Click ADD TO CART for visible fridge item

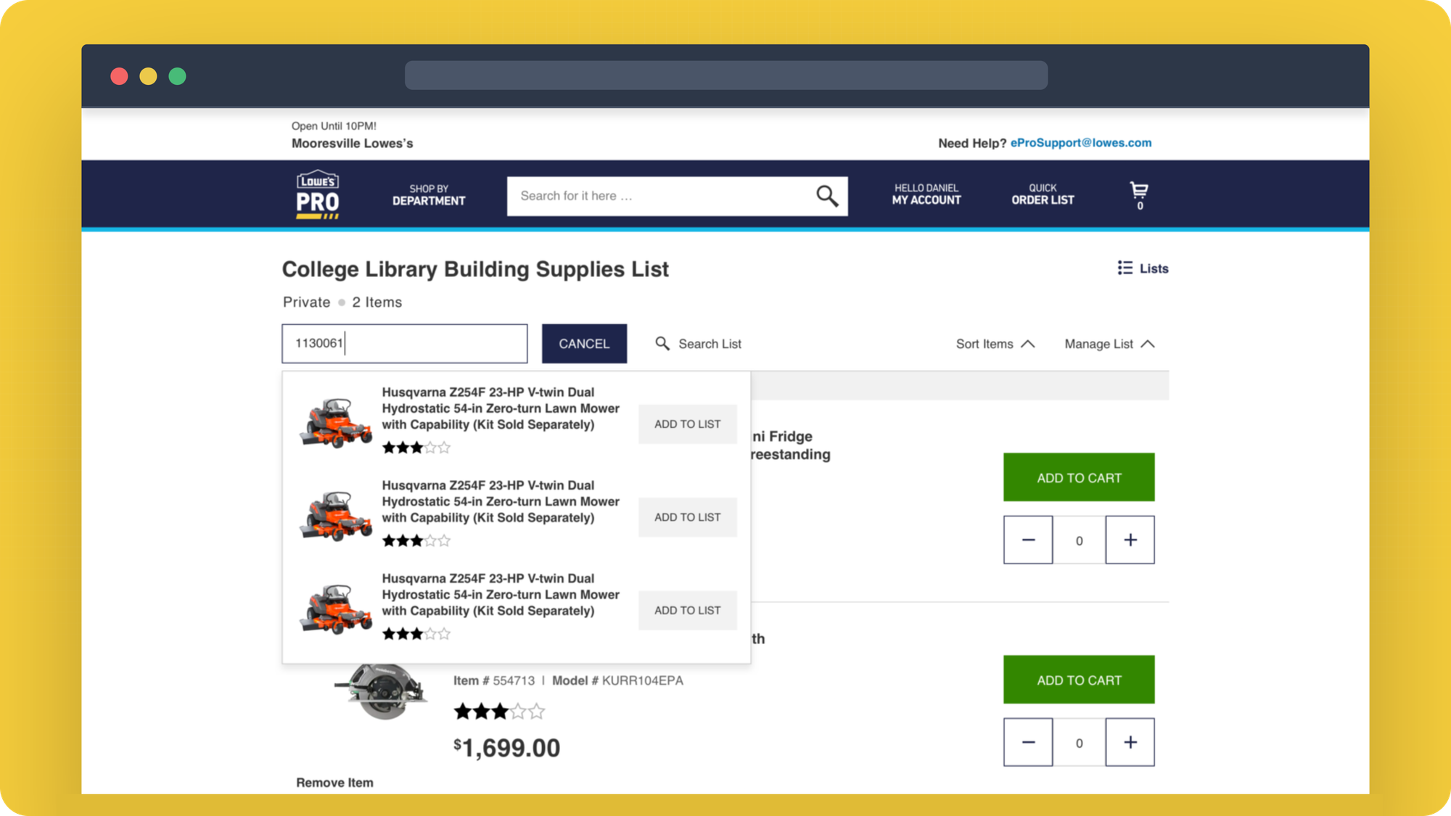point(1080,477)
